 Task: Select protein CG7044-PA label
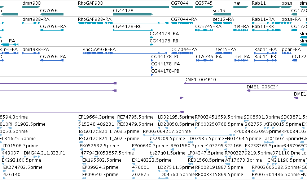coord(184,50)
